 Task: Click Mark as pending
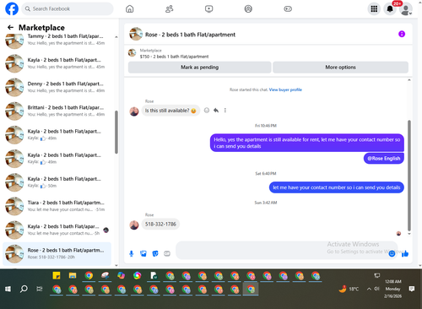[x=200, y=68]
